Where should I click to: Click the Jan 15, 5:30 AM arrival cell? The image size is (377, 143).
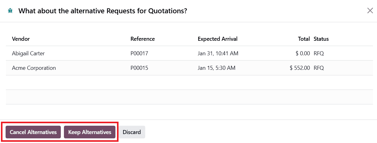216,68
